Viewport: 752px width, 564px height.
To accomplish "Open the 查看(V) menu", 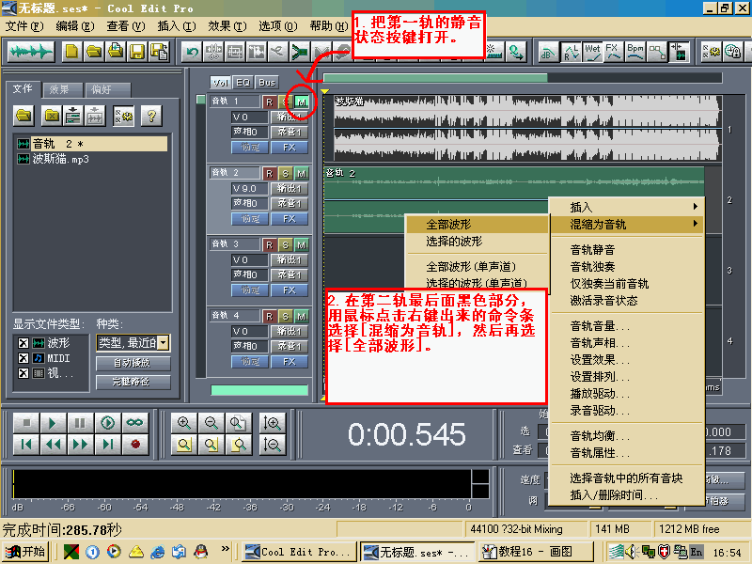I will (126, 26).
